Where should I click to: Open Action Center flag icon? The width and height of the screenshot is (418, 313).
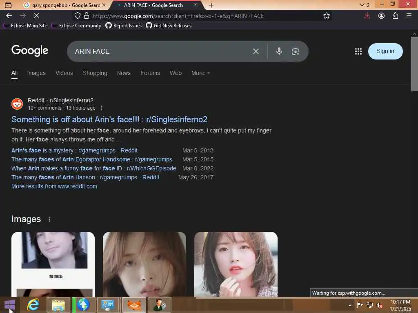360,305
